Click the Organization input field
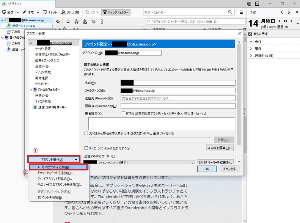This screenshot has width=300, height=223. (x=178, y=106)
